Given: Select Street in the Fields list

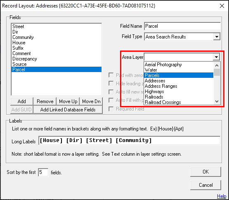Looking at the screenshot, I should [x=57, y=27].
